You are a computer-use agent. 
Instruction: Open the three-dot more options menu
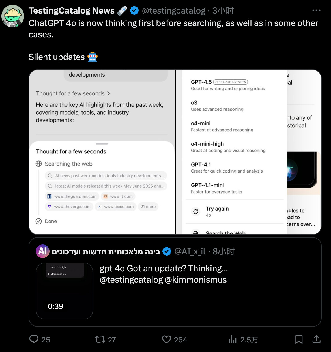tap(316, 10)
